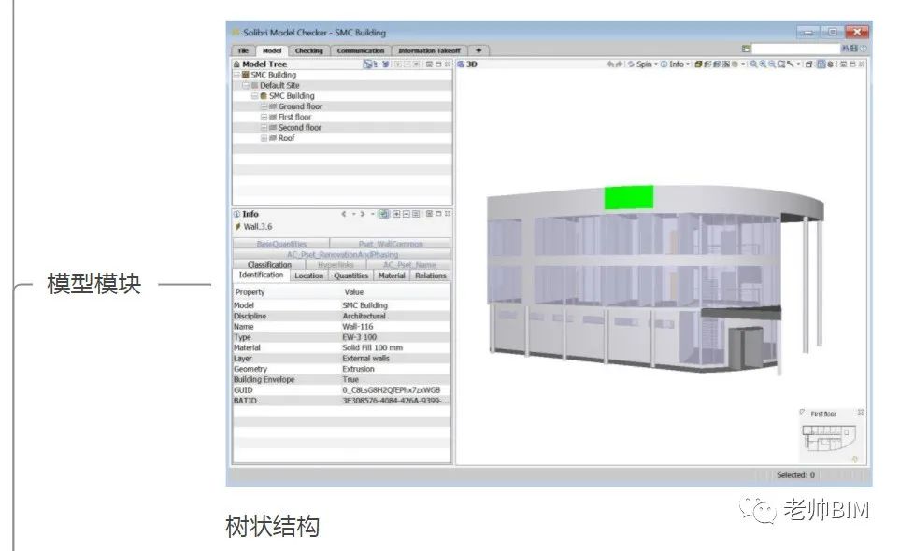The height and width of the screenshot is (551, 900).
Task: Open the File tab
Action: click(x=243, y=51)
